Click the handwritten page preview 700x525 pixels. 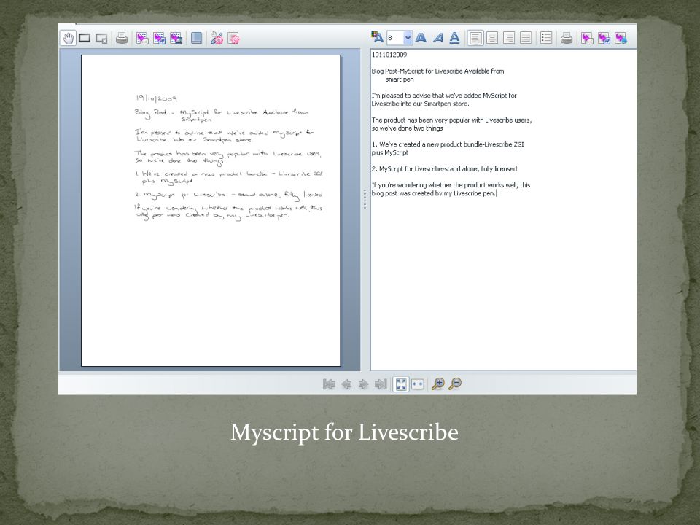(211, 210)
